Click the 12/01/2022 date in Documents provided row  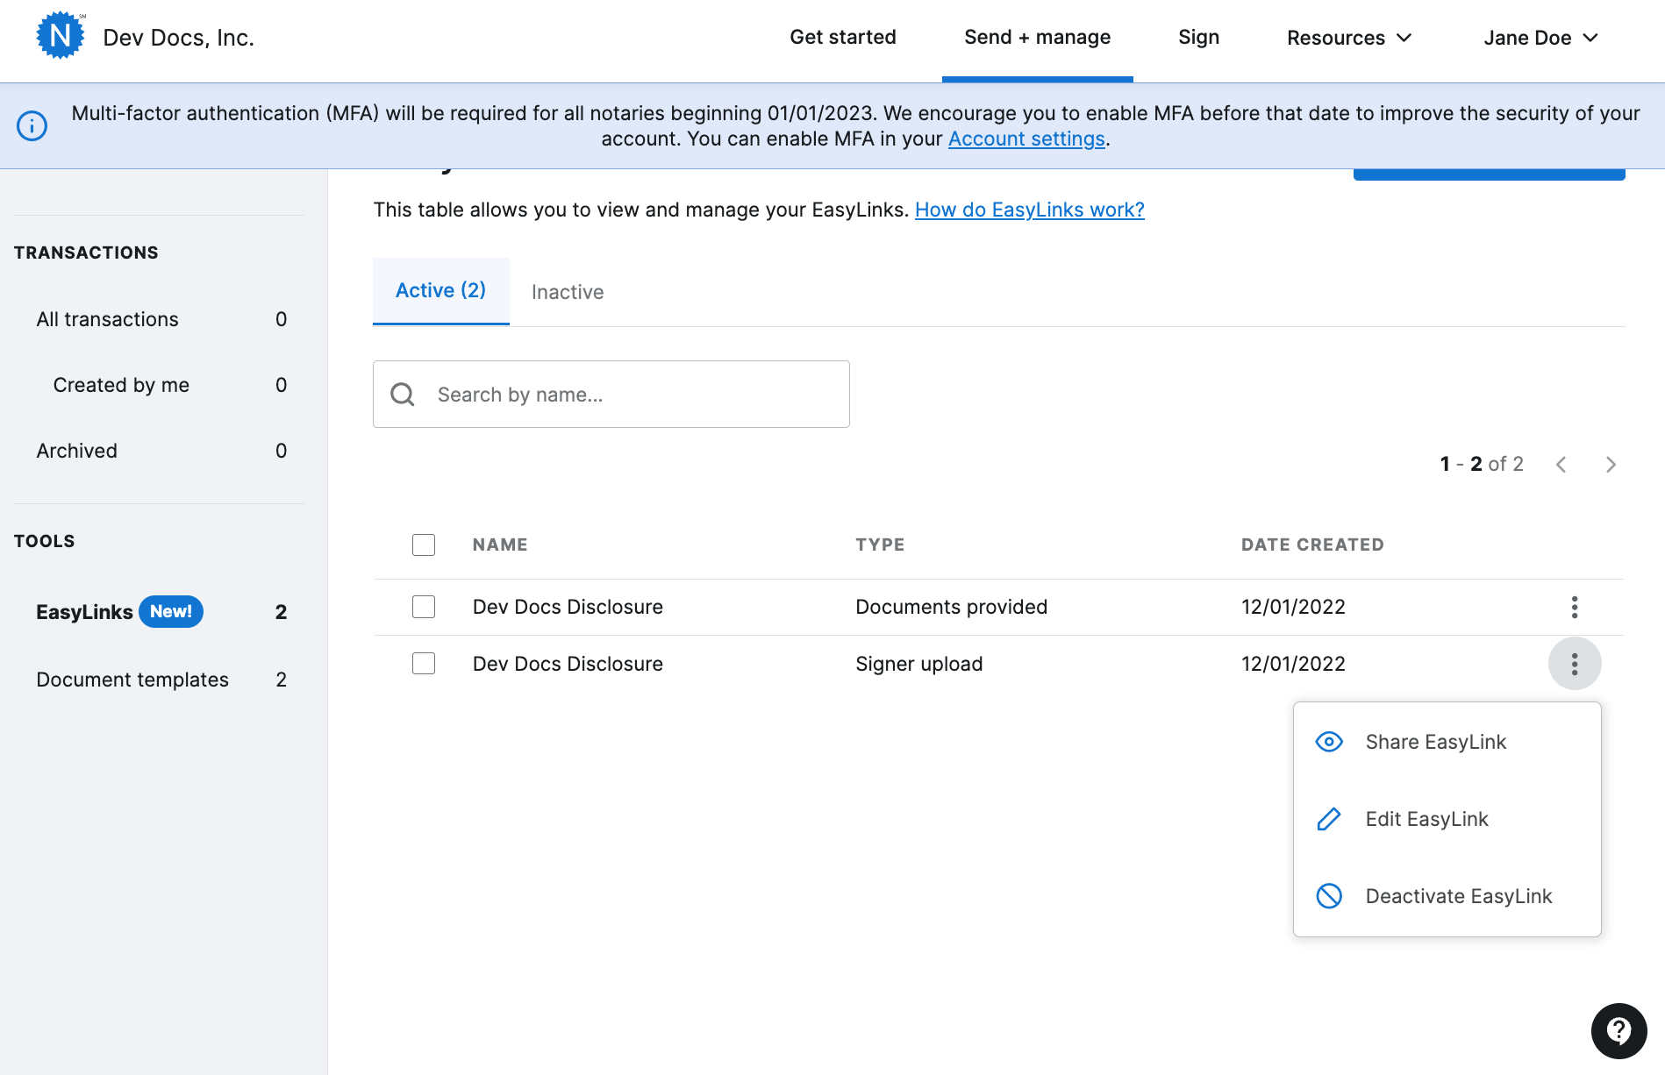pyautogui.click(x=1293, y=607)
